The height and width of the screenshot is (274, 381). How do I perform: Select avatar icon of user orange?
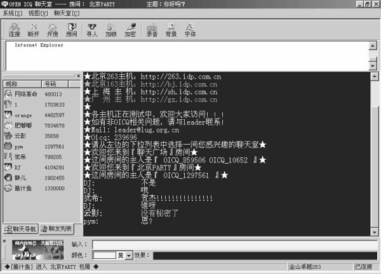8,115
